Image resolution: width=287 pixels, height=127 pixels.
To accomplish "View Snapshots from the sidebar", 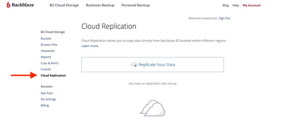I will point(48,51).
